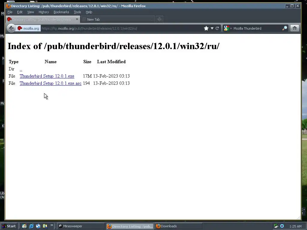Open the File menu

coord(10,12)
